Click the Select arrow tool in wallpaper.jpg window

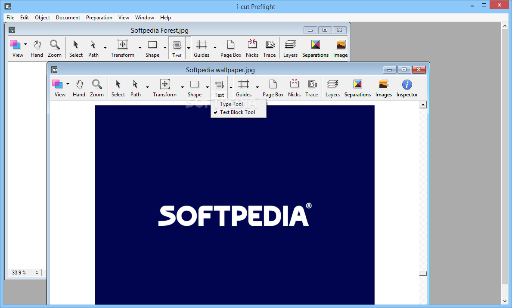pos(118,89)
